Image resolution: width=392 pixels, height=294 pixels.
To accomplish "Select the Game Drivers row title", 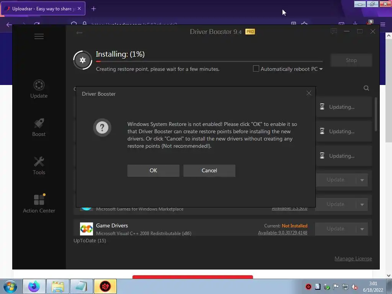I will pyautogui.click(x=112, y=225).
